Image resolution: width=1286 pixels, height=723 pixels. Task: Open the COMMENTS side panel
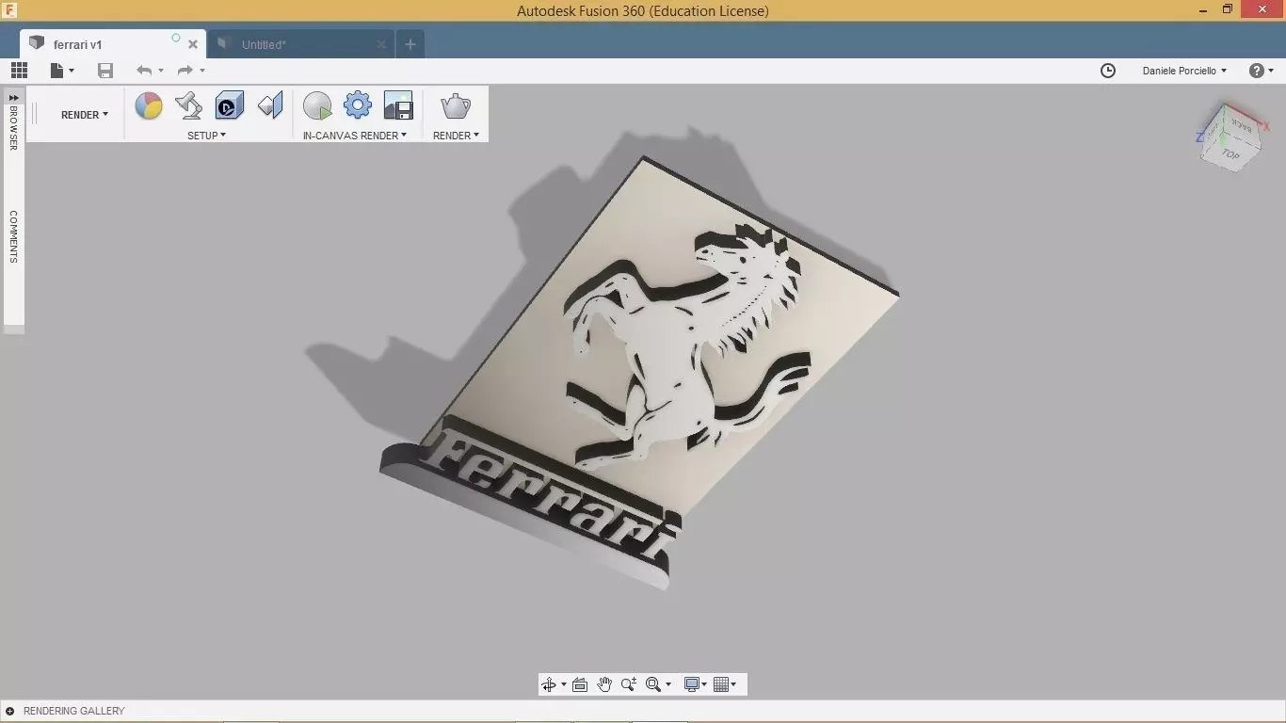point(13,236)
